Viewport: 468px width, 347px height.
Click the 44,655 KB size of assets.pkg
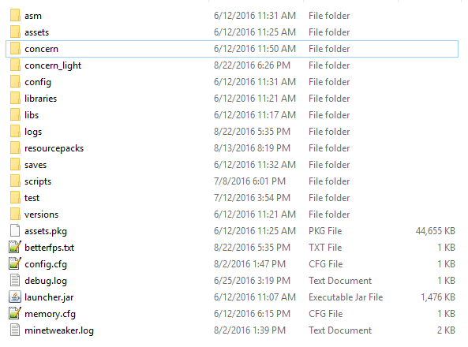436,230
